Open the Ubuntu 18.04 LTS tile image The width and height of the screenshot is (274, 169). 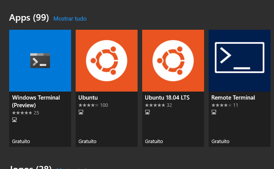pyautogui.click(x=173, y=61)
